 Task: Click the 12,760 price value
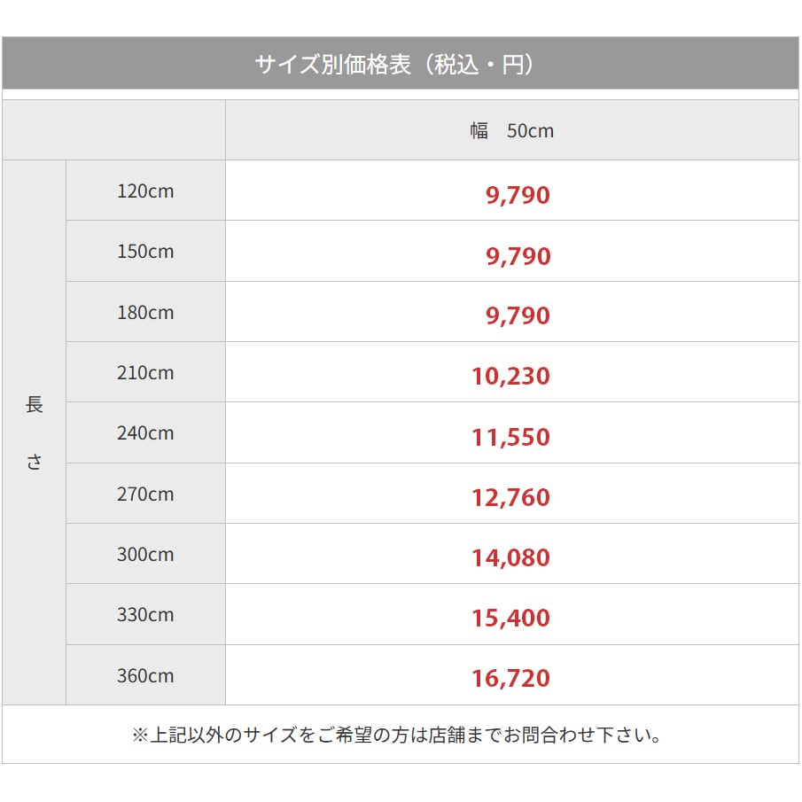point(510,498)
